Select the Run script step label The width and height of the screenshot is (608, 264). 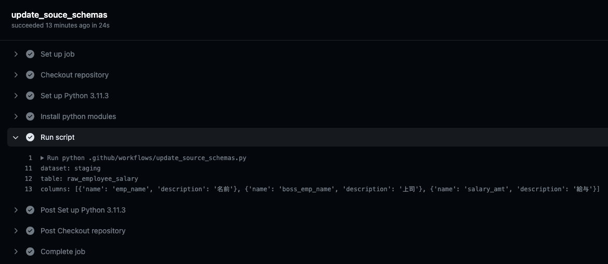tap(57, 137)
